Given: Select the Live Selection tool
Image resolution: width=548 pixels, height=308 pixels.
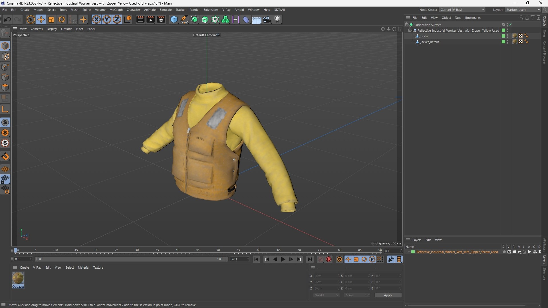Looking at the screenshot, I should [31, 19].
